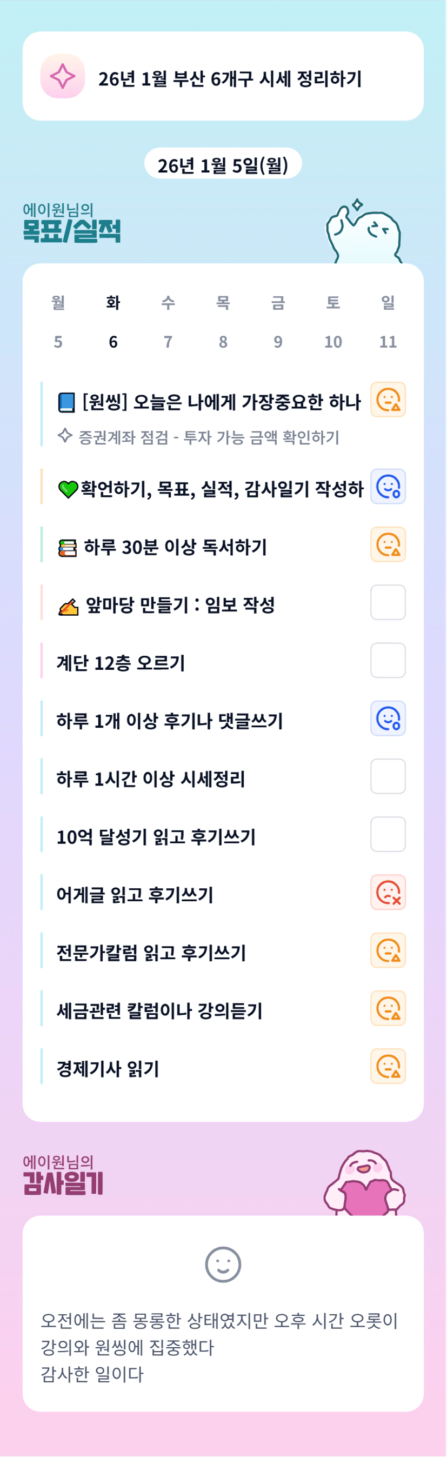Check the box for 앞마당 만들기 : 임보 작성
447x1457 pixels.
tap(388, 602)
